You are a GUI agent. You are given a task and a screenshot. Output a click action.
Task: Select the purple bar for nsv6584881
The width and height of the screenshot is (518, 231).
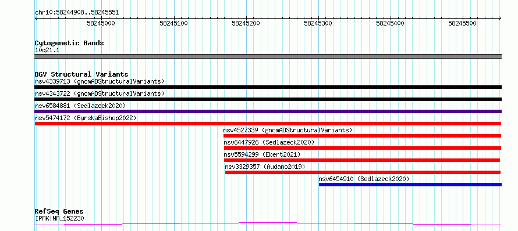(268, 111)
